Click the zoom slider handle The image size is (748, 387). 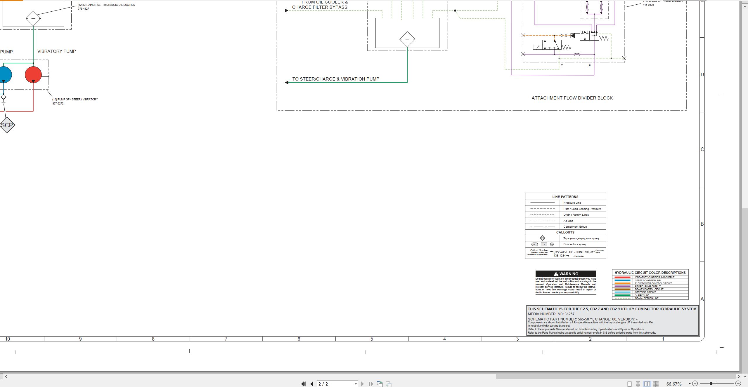coord(711,383)
